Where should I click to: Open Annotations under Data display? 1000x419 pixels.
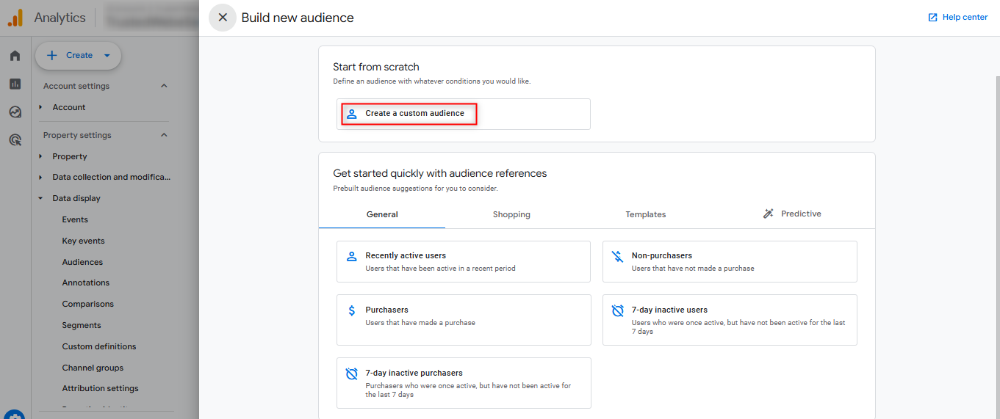[x=86, y=283]
